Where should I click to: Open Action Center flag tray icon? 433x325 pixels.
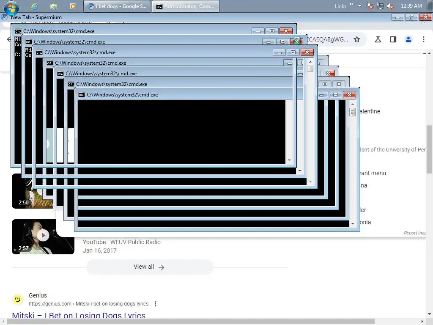point(370,6)
